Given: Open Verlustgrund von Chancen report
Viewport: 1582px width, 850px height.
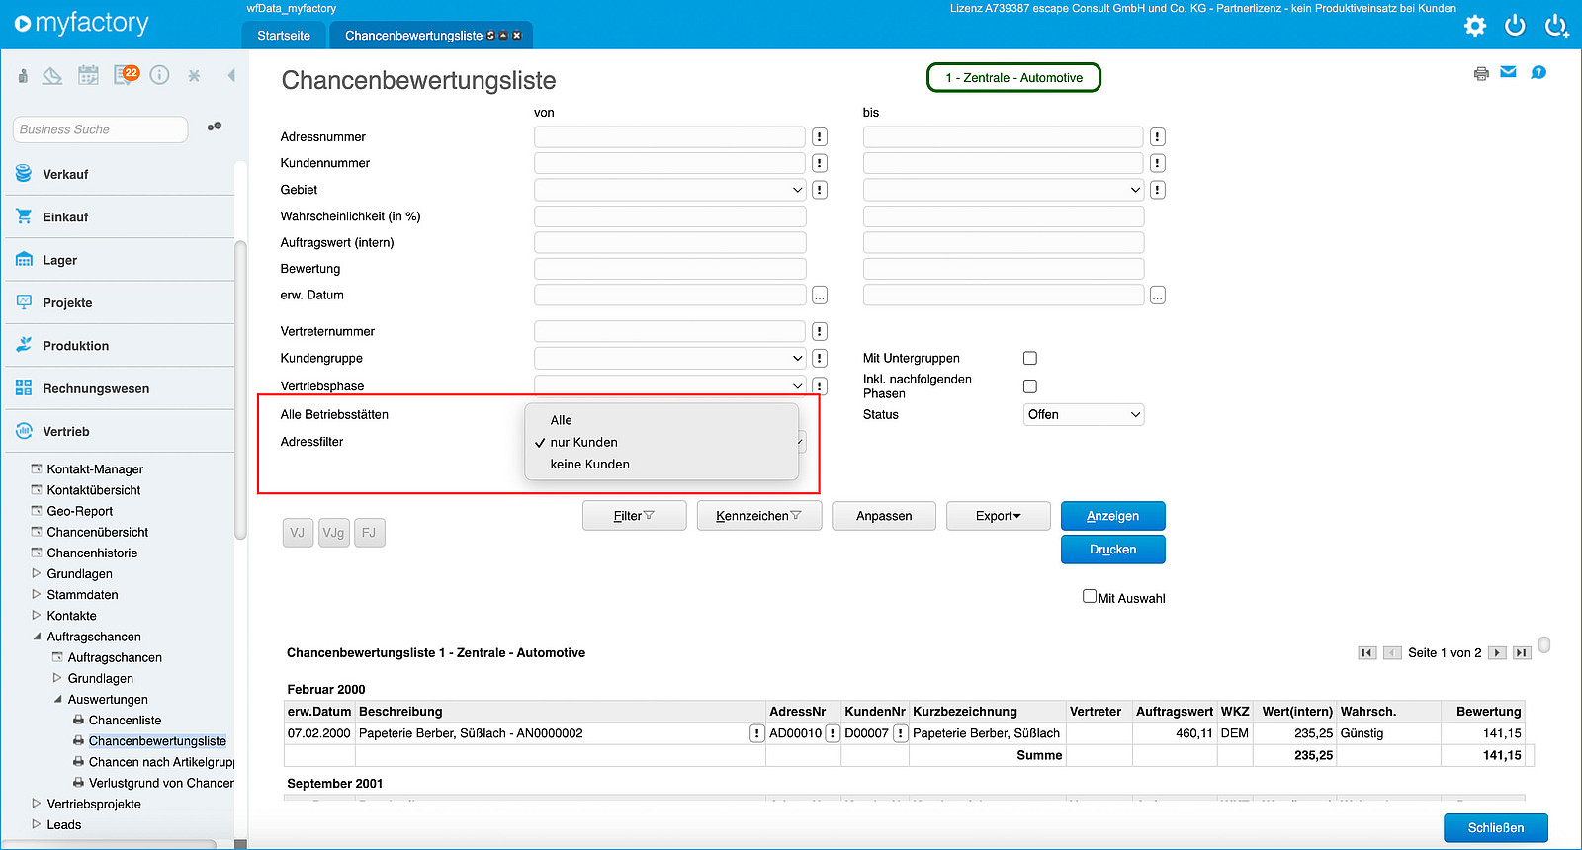Looking at the screenshot, I should point(161,783).
